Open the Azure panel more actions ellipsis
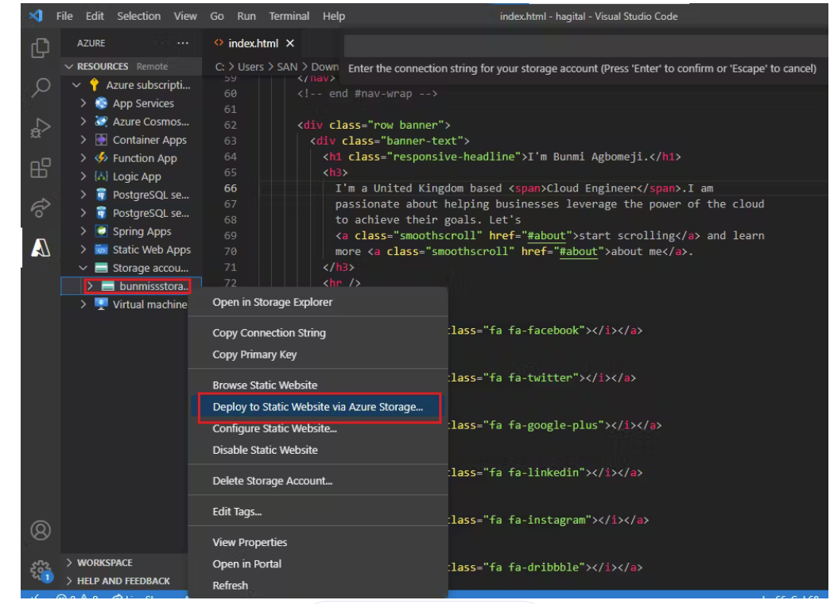This screenshot has height=604, width=830. (x=183, y=44)
